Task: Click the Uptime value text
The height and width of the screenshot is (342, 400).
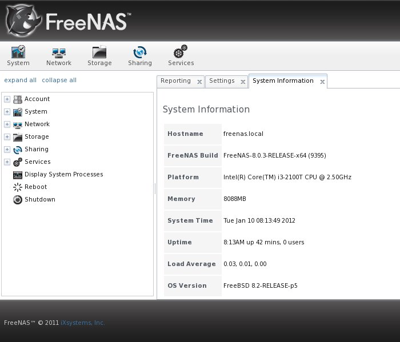Action: [264, 242]
